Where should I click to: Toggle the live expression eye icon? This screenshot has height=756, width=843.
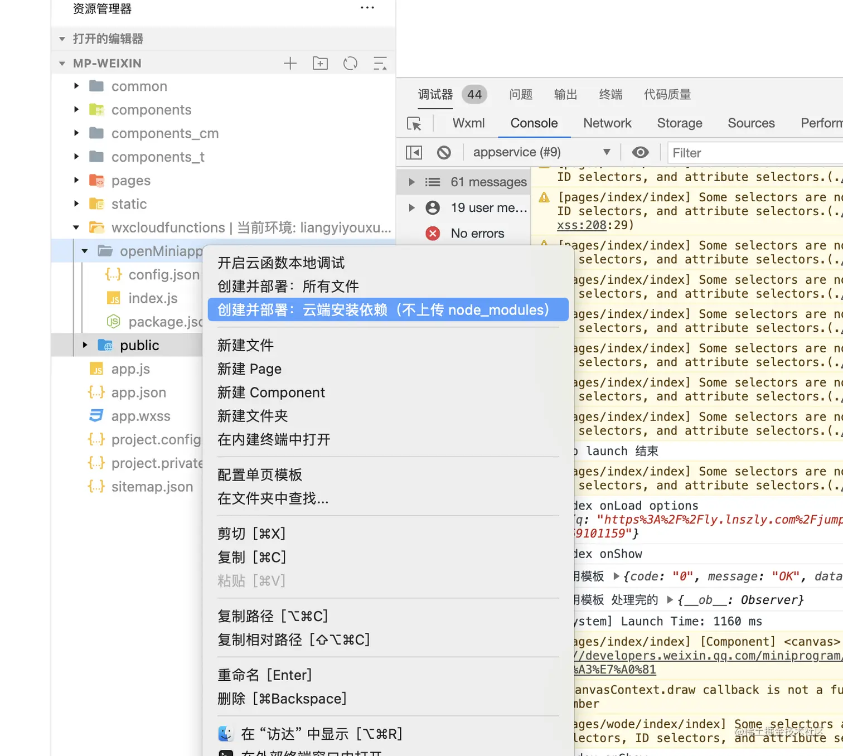point(640,152)
